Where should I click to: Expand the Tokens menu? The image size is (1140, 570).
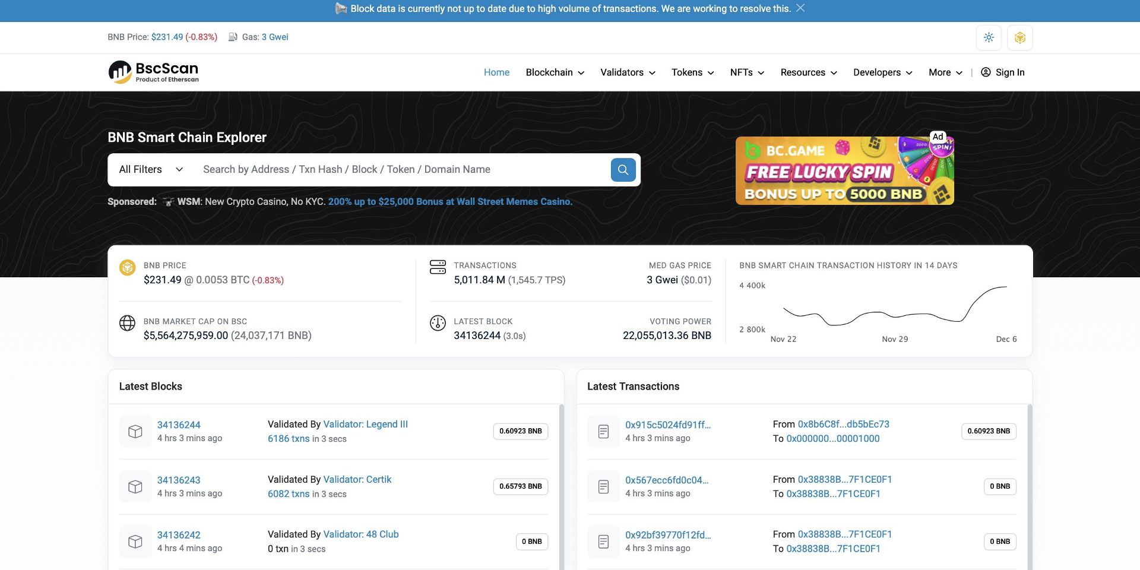(693, 72)
